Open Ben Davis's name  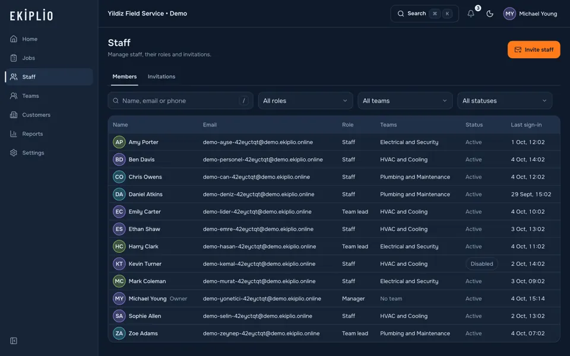(x=141, y=160)
